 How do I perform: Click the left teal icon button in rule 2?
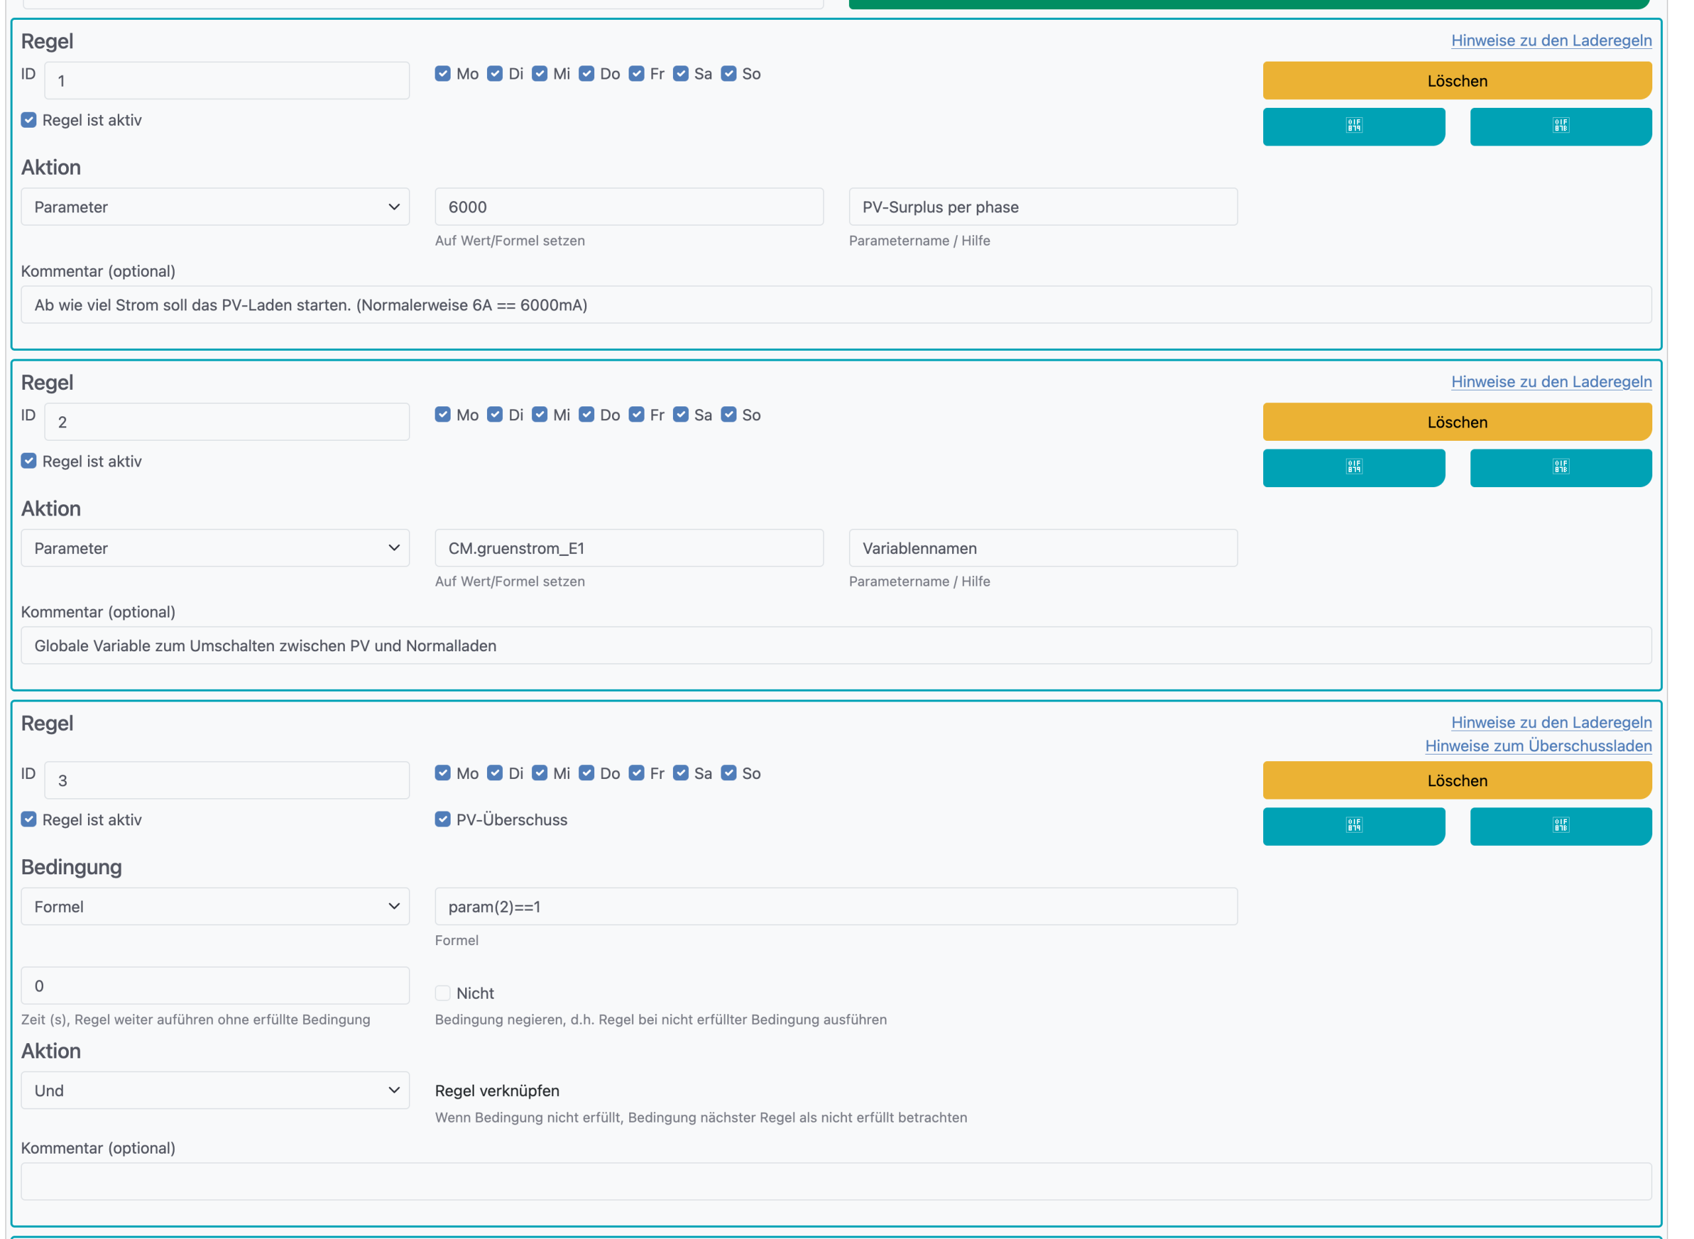pos(1353,467)
